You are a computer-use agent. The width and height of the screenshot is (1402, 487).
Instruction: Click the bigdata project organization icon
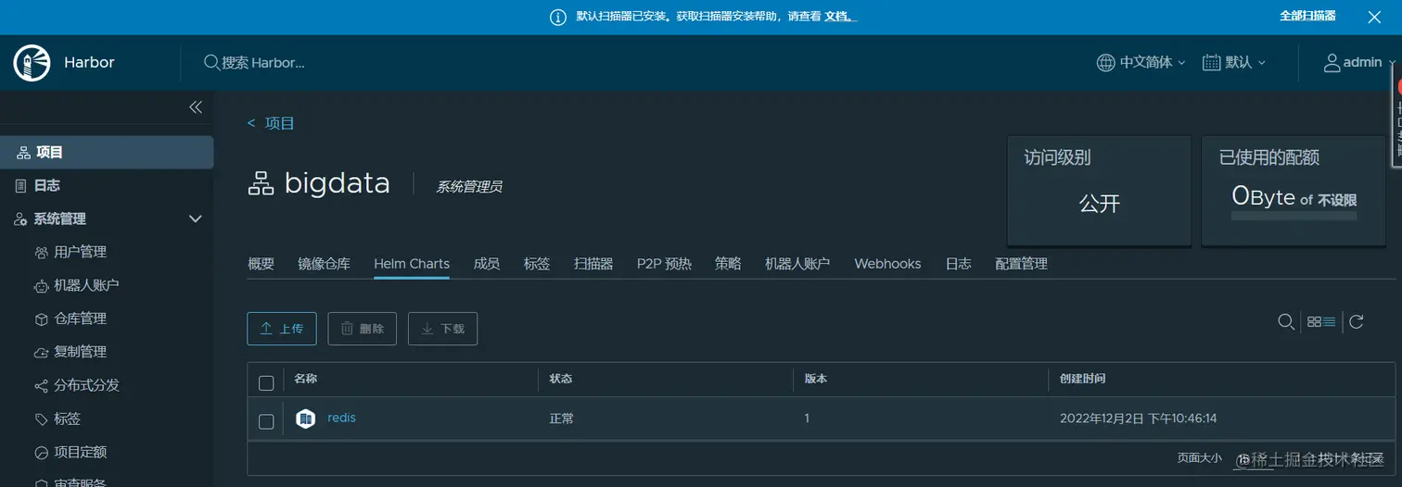tap(261, 183)
